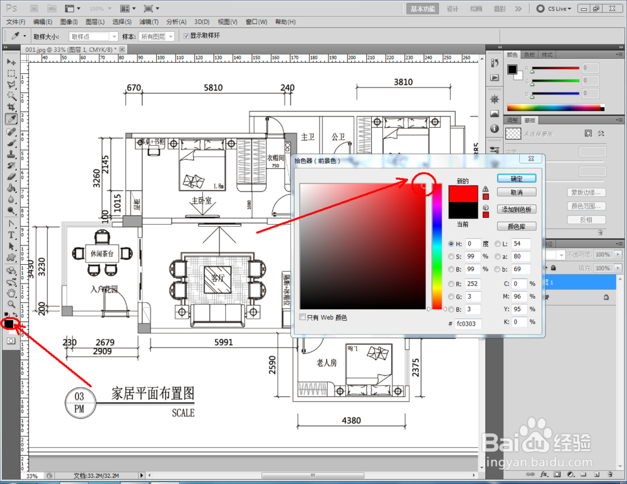Select the Eraser tool
627x484 pixels.
click(11, 177)
